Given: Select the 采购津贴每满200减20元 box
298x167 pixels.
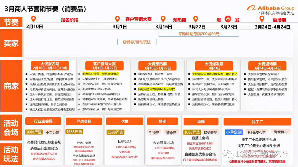Looking at the screenshot, I should [x=199, y=34].
